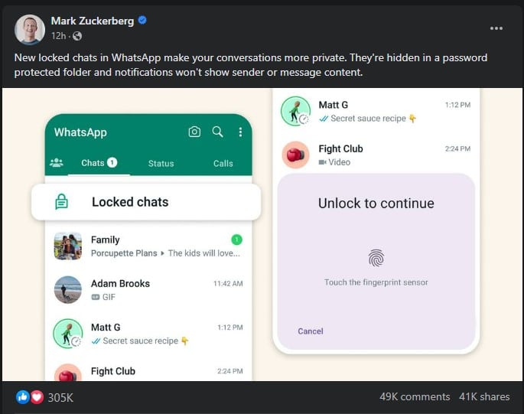Click the red heart Love reaction icon
Image resolution: width=524 pixels, height=414 pixels.
tap(37, 397)
